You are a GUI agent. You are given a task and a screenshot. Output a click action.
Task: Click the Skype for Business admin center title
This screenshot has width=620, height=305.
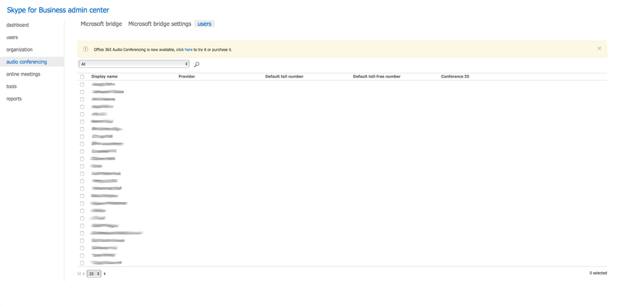(58, 10)
